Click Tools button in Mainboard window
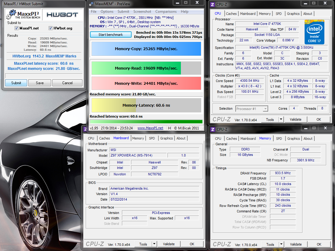This screenshot has width=335, height=251. click(143, 244)
